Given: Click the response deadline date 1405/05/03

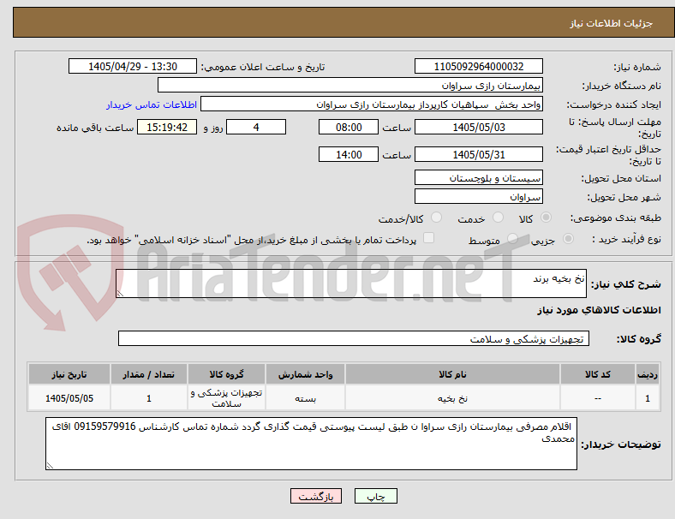Looking at the screenshot, I should 478,127.
